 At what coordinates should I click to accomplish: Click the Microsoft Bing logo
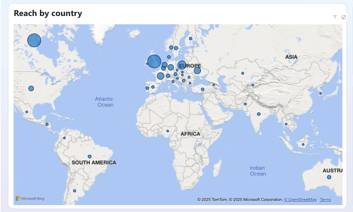30,199
